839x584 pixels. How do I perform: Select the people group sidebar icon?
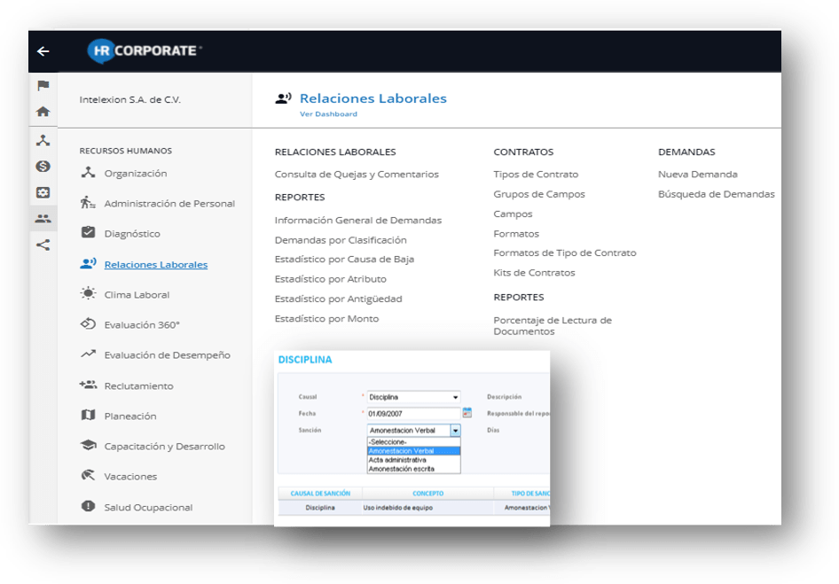pos(43,219)
